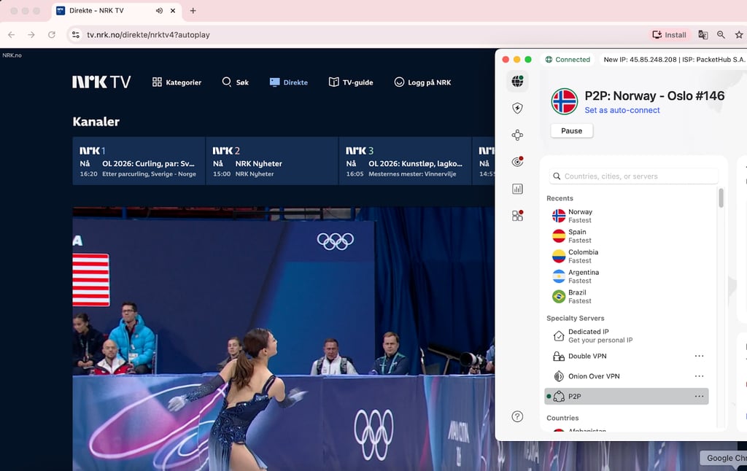Click "Mesternes mester: Vinnervilje" text
The image size is (747, 471).
click(412, 174)
